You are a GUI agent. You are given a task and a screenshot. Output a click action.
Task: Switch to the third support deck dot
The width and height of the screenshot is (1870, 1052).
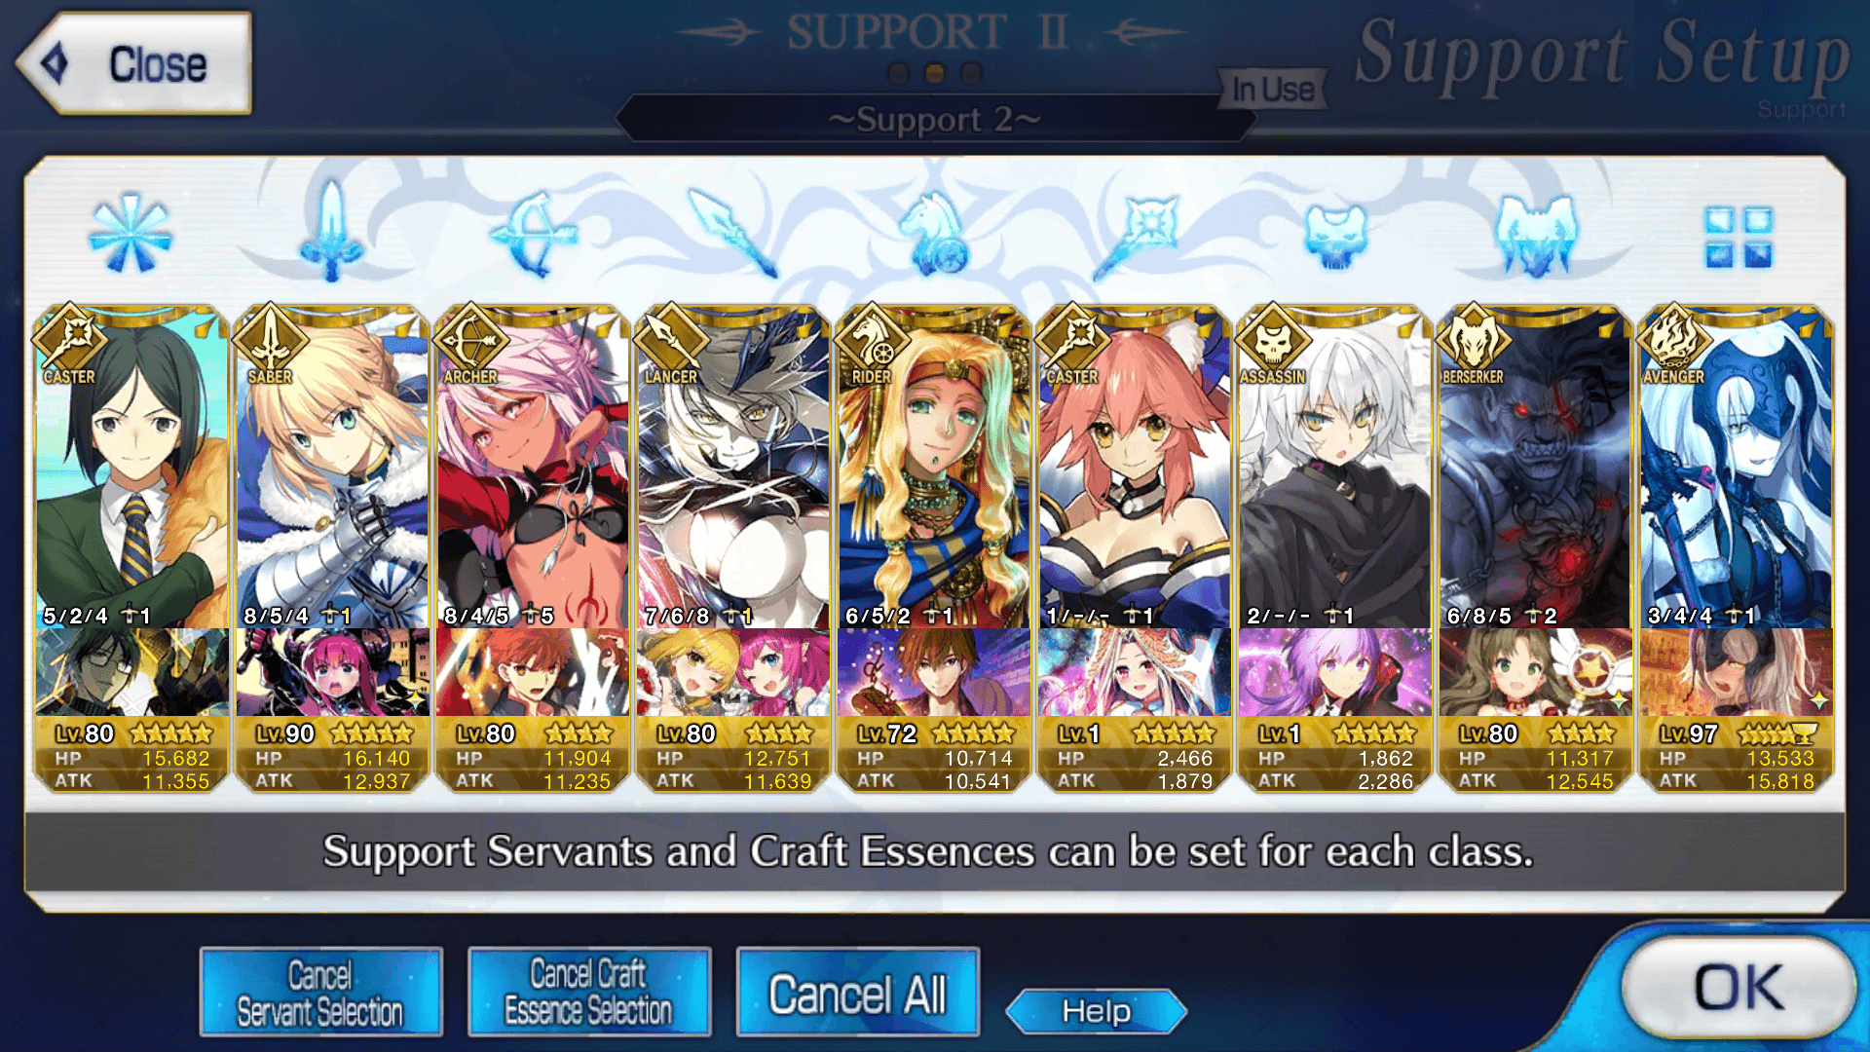click(971, 73)
